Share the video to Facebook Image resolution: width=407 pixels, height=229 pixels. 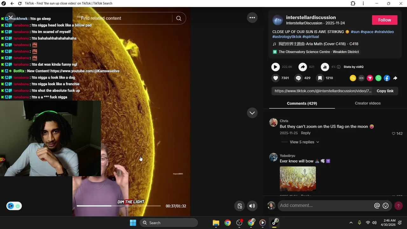[387, 78]
